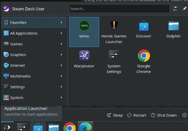Open Google Chrome from the taskbar
Screen dimensions: 188x131
tap(70, 127)
